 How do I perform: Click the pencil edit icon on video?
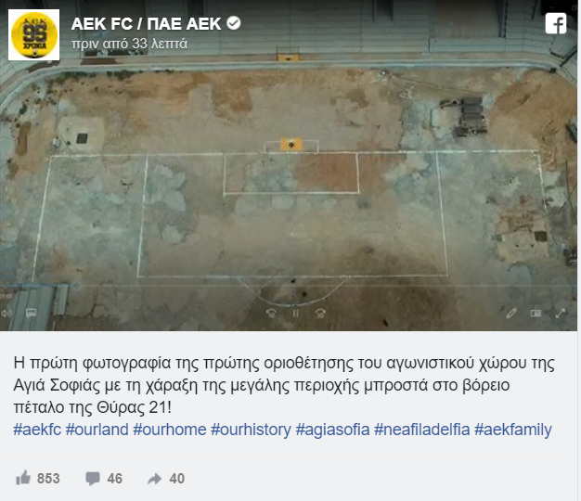(x=511, y=314)
